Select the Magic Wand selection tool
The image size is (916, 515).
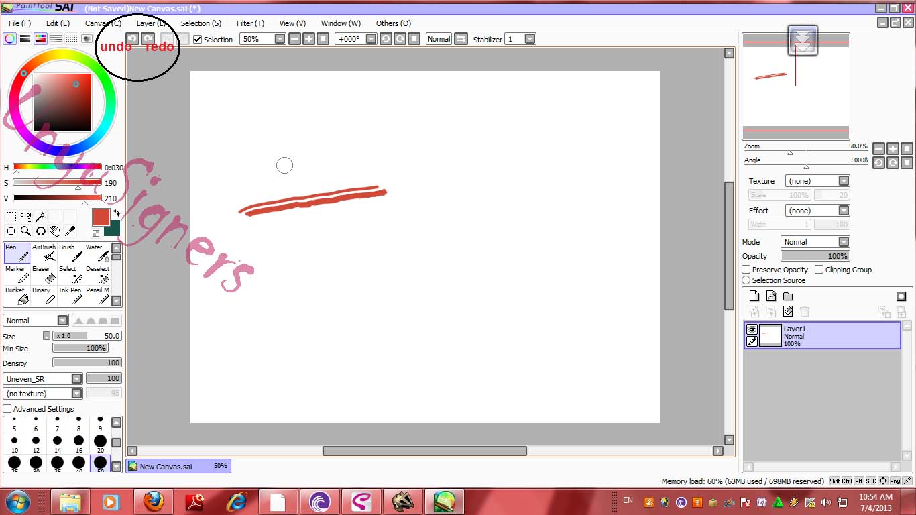pyautogui.click(x=40, y=216)
